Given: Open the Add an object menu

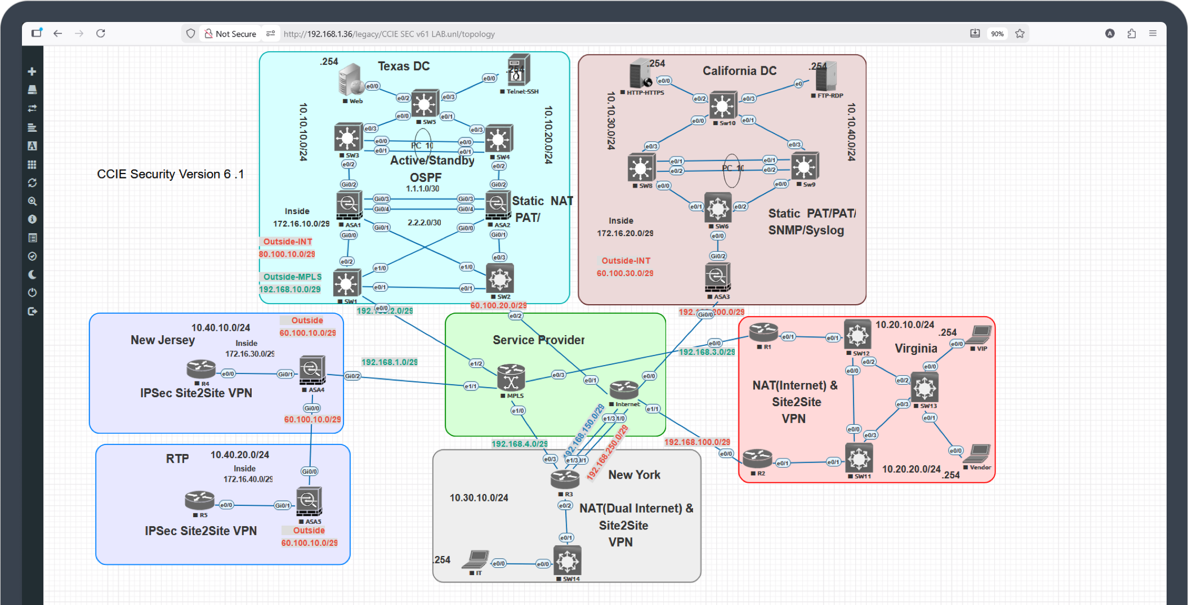Looking at the screenshot, I should [x=32, y=72].
